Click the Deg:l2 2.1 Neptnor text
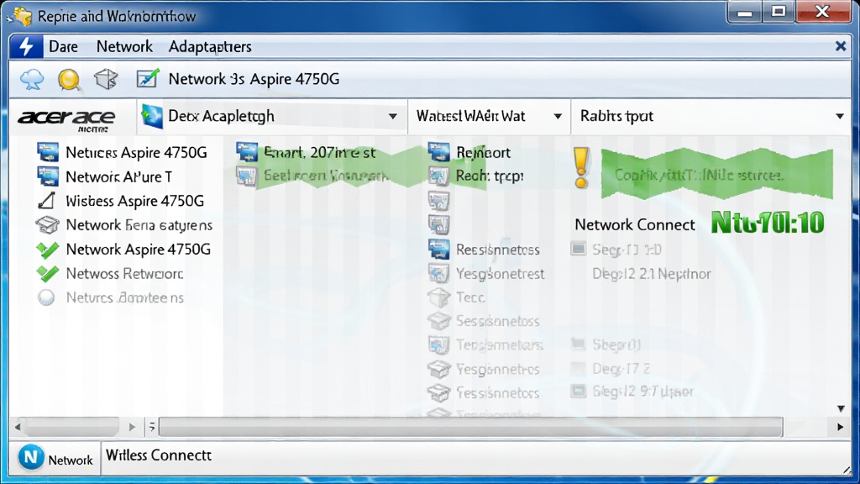Screen dimensions: 860x484 click(652, 274)
